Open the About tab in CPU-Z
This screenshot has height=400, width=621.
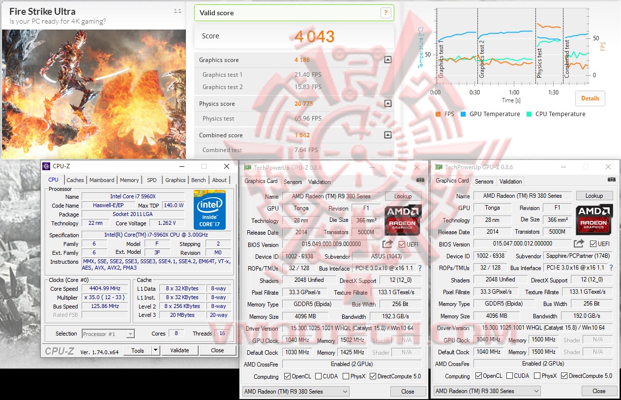219,180
